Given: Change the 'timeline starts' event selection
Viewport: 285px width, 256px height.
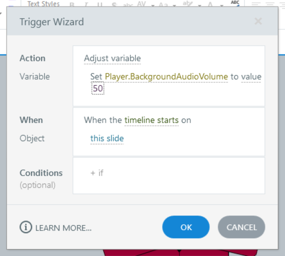Looking at the screenshot, I should 152,120.
